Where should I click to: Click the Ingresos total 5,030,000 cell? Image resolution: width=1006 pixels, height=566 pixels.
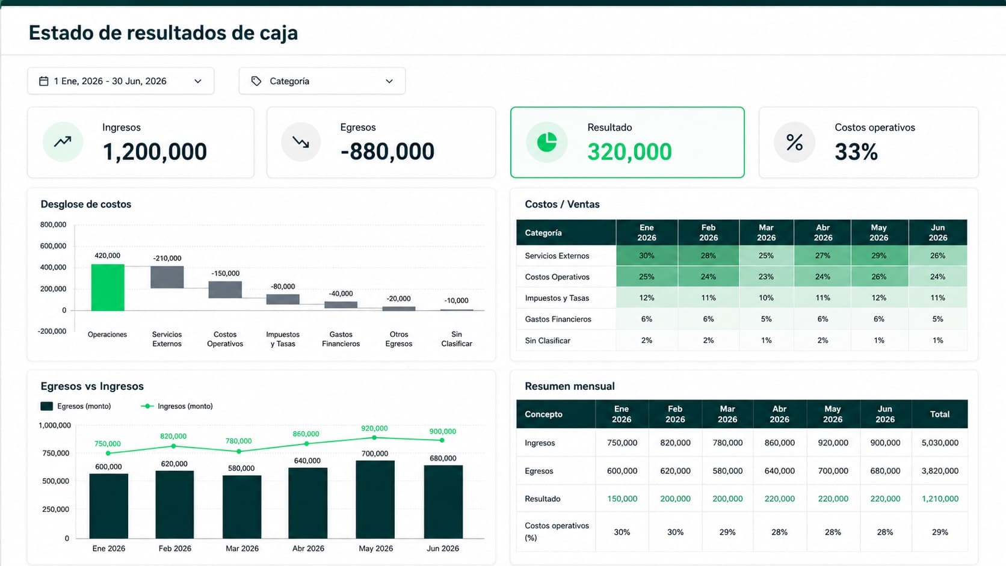point(940,443)
